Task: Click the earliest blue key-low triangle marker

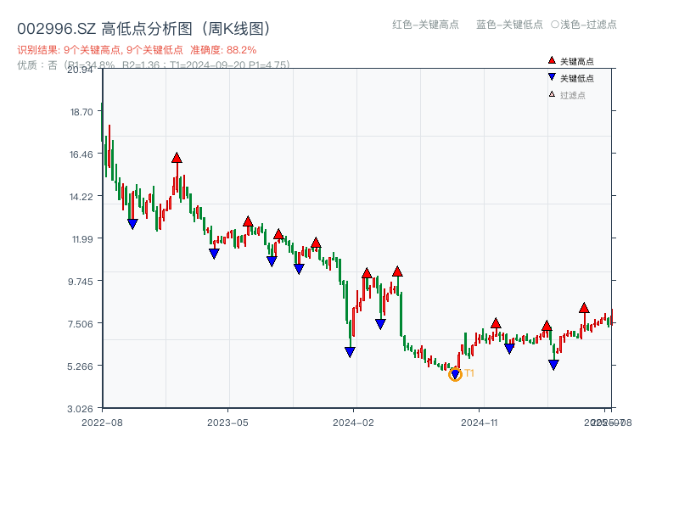Action: 132,224
